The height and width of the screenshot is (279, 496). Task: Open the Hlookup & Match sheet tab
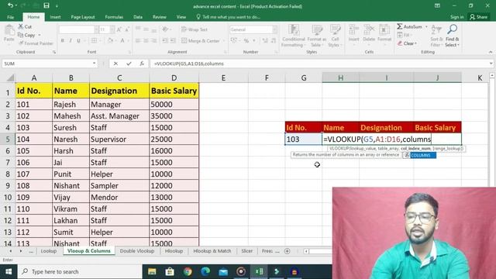pyautogui.click(x=212, y=251)
